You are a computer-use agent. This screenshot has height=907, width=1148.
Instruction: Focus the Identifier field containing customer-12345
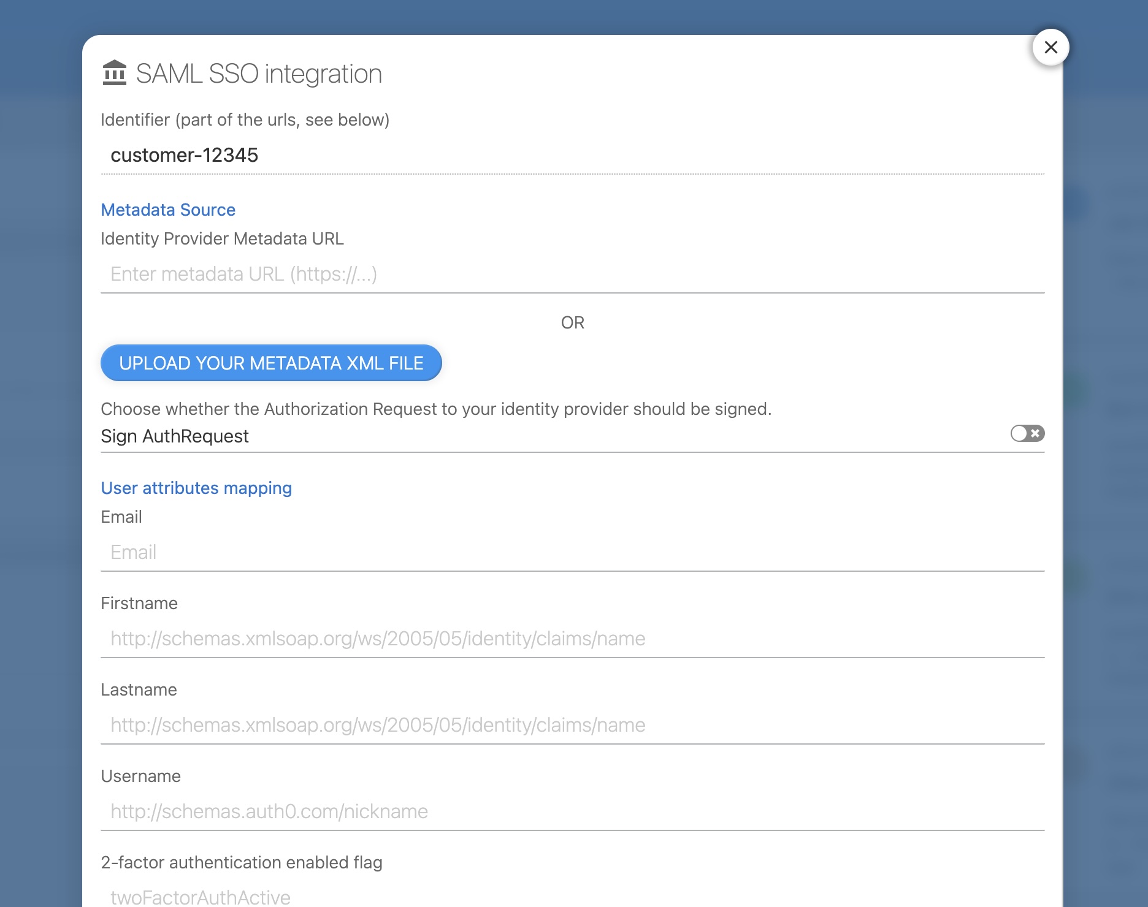(572, 156)
